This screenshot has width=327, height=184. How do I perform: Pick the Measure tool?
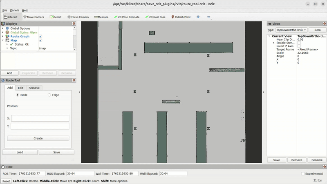pyautogui.click(x=101, y=17)
